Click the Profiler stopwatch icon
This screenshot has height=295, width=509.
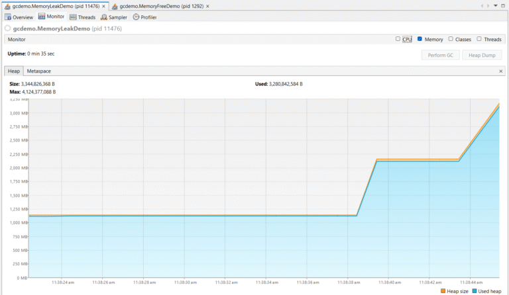[136, 17]
